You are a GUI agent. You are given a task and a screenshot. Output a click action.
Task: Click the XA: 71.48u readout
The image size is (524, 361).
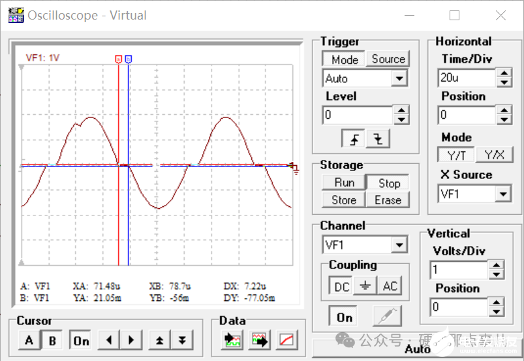click(97, 286)
